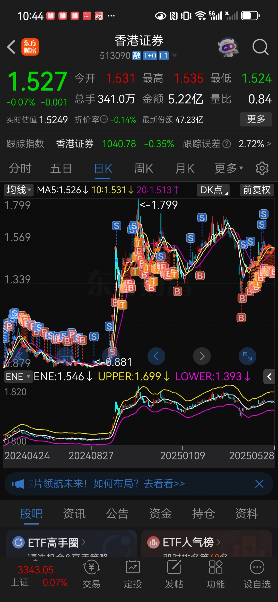Expand stock title dropdown triangle
278x602 pixels.
pyautogui.click(x=175, y=56)
